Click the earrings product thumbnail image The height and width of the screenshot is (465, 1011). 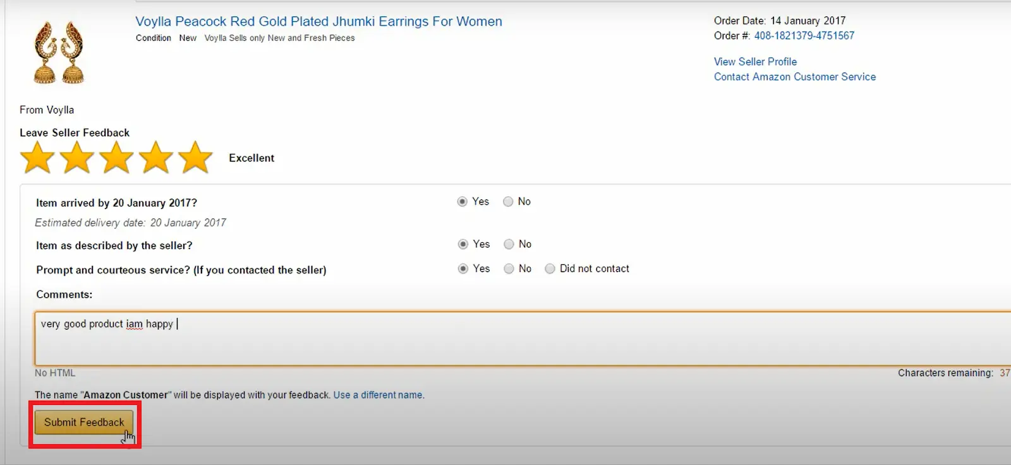[x=59, y=52]
